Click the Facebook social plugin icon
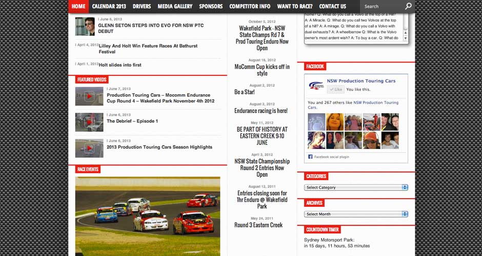The image size is (482, 256). click(311, 157)
